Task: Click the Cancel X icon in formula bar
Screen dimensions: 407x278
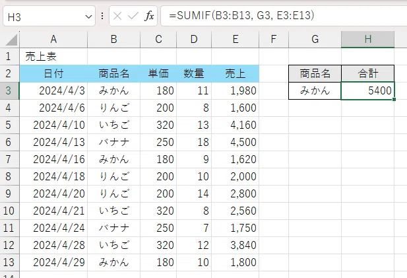Action: click(117, 16)
